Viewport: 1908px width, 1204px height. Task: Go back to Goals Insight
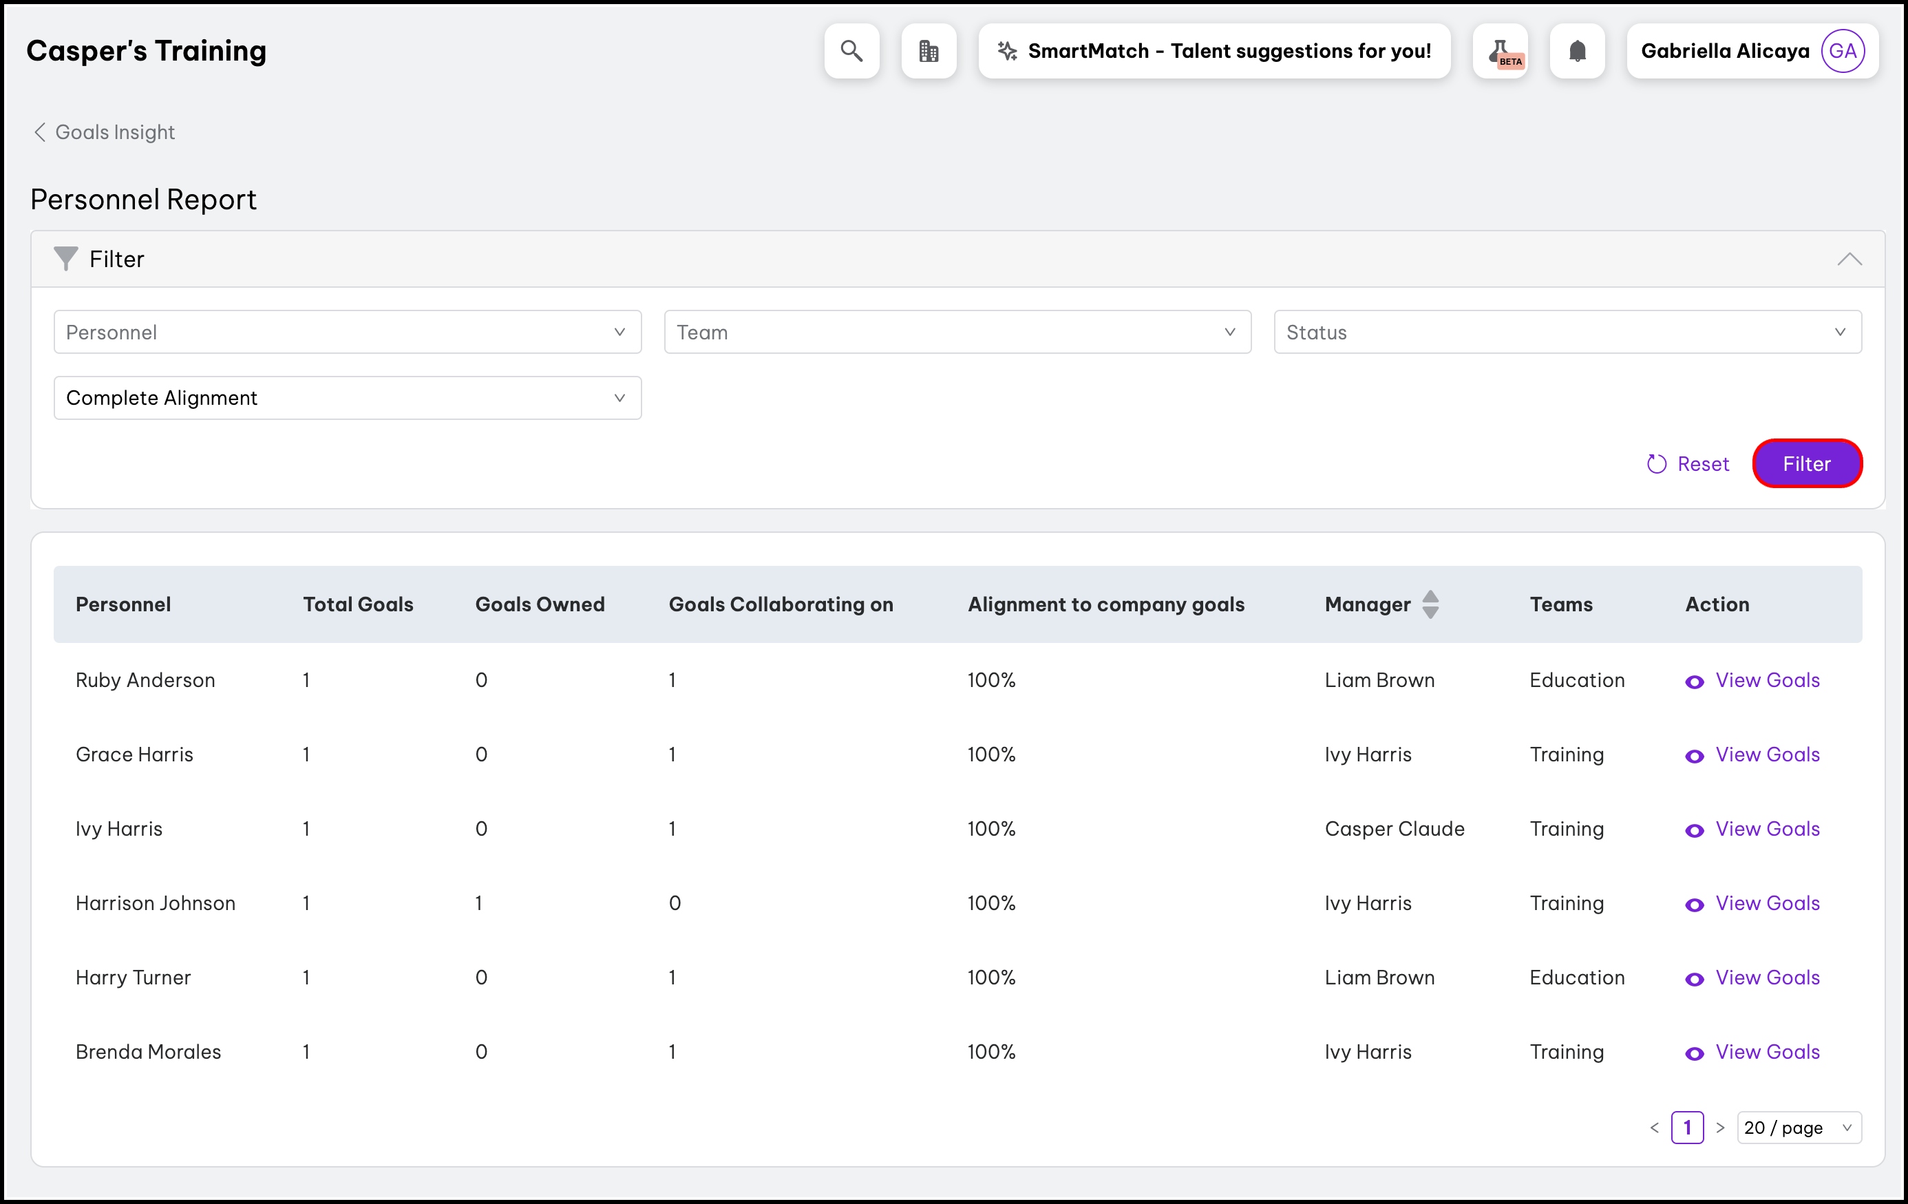pyautogui.click(x=104, y=131)
